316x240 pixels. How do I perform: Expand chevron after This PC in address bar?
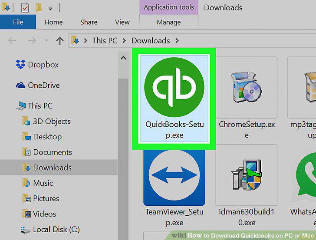coord(124,40)
